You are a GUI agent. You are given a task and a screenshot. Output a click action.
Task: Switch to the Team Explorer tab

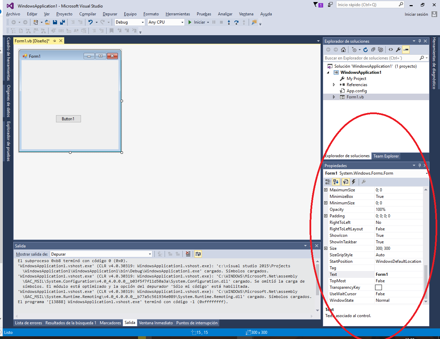(x=386, y=156)
